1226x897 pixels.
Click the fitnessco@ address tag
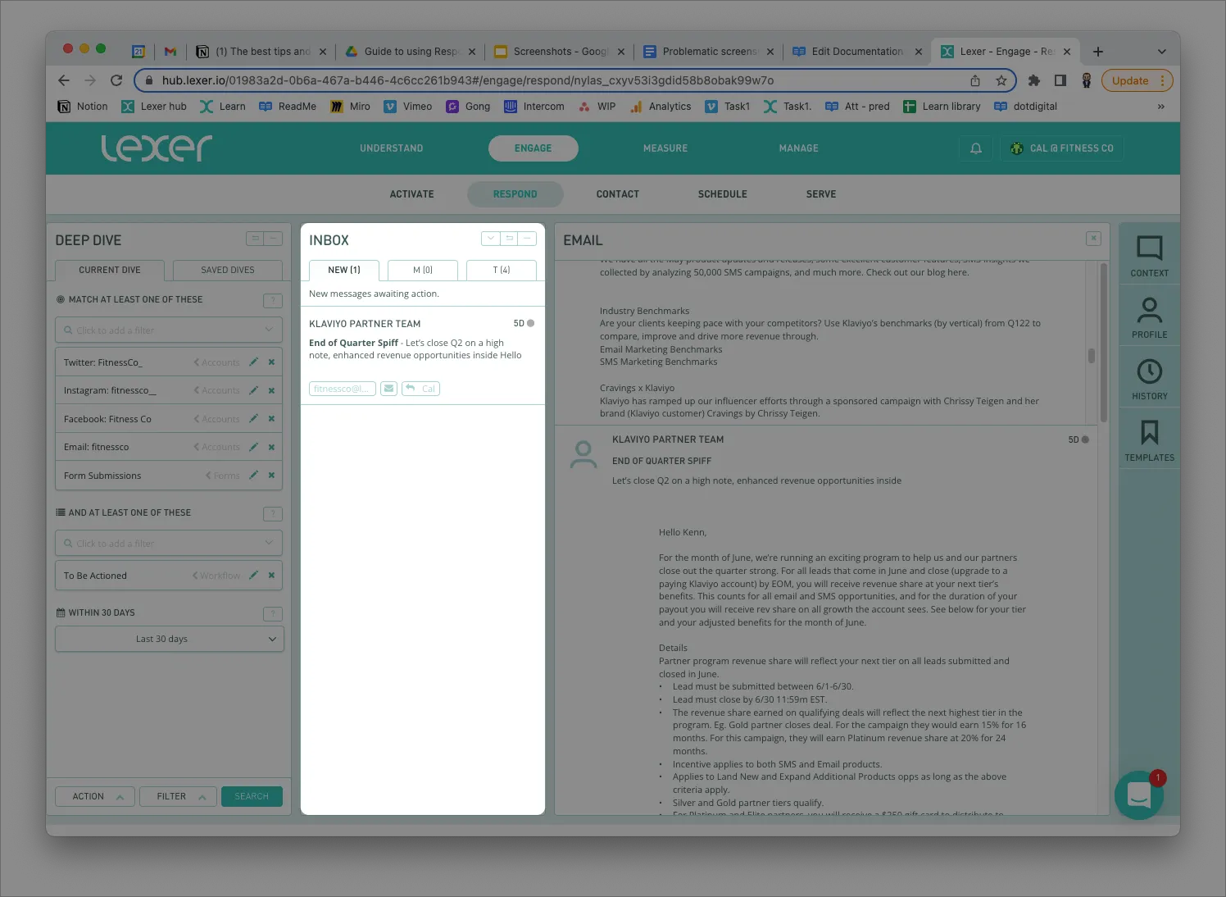(x=343, y=389)
